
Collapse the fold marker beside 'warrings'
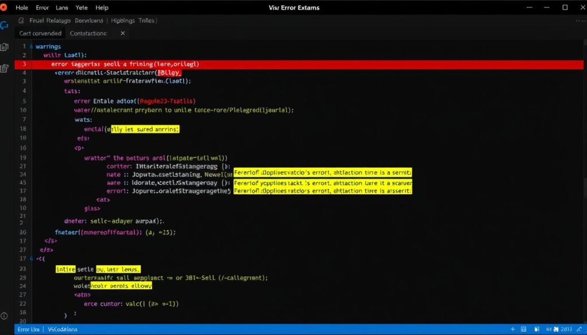[32, 47]
